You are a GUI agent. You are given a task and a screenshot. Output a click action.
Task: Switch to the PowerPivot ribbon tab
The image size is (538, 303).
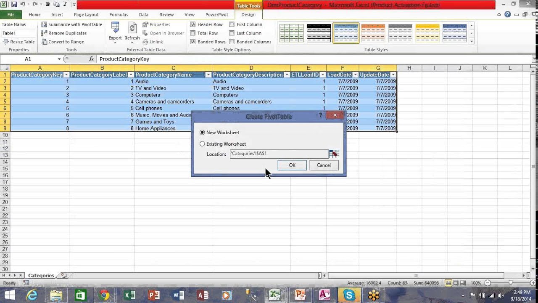point(216,14)
